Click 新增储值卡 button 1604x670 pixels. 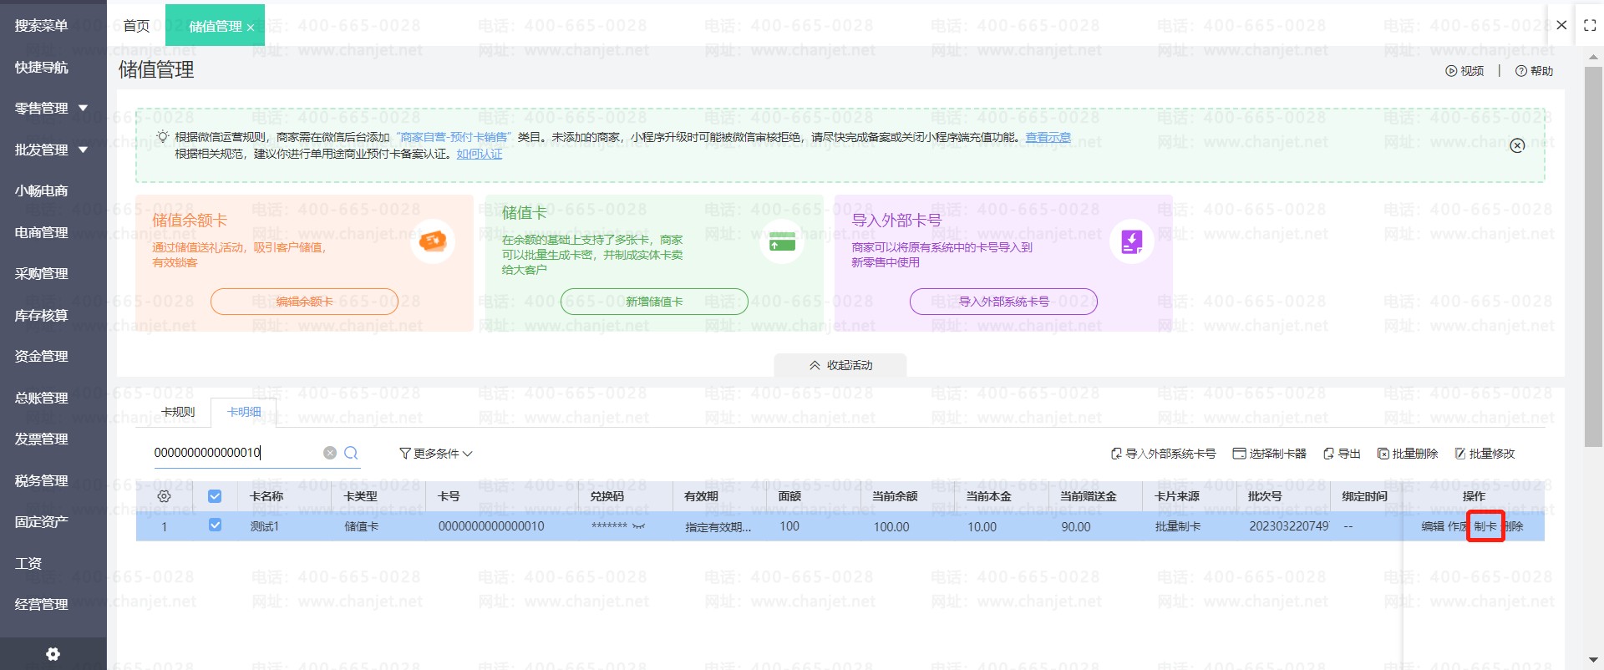(x=654, y=302)
